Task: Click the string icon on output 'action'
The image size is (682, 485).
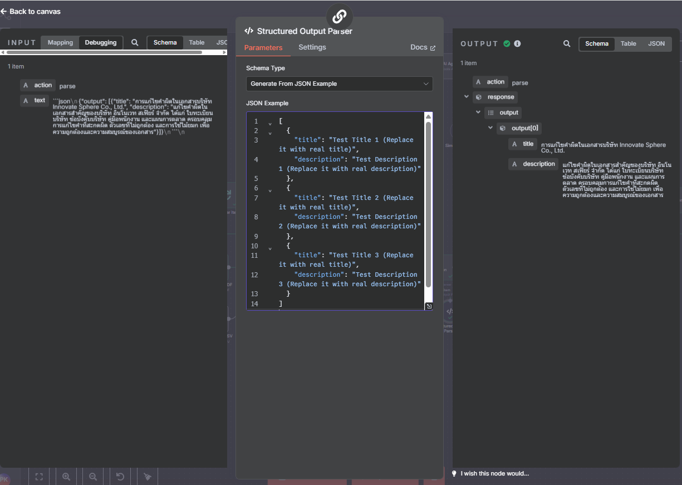Action: point(479,82)
